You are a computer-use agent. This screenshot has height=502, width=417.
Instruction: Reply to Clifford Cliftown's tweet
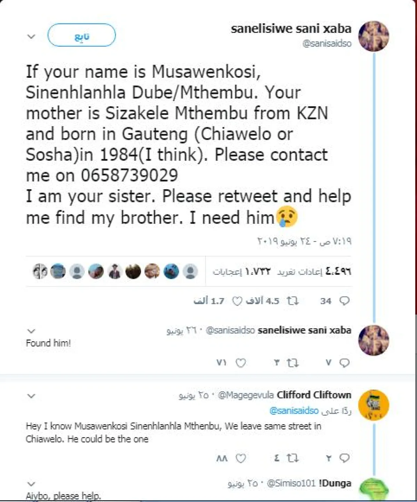click(x=344, y=458)
